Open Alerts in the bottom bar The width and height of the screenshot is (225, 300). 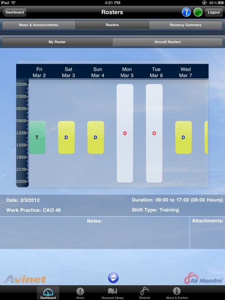[x=80, y=293]
